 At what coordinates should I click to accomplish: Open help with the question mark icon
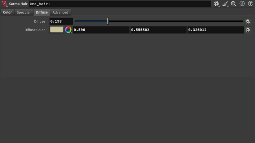pos(250,4)
